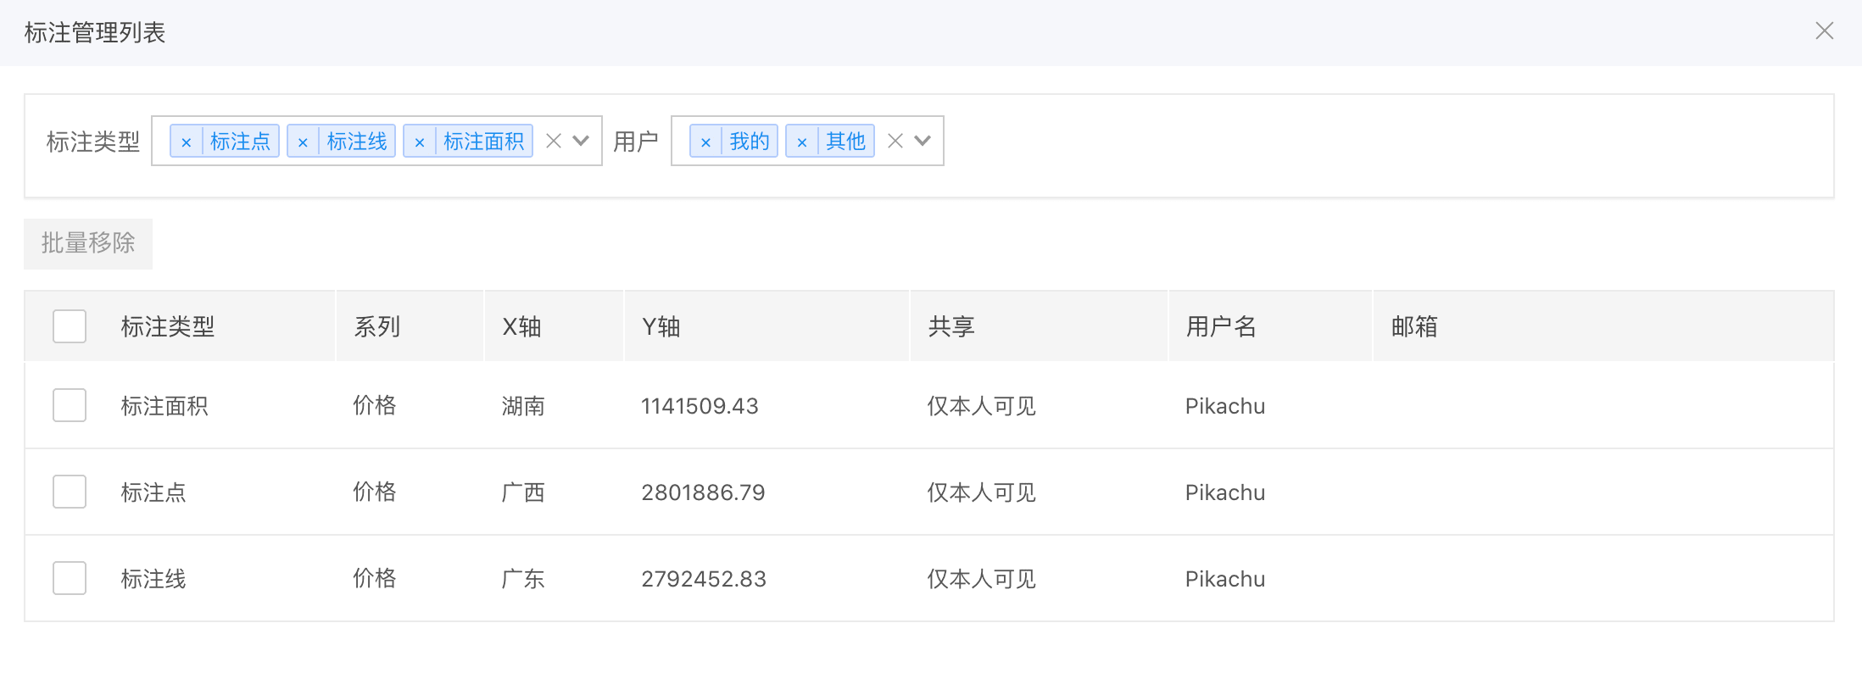1862x673 pixels.
Task: Remove the 标注面积 tag from filter
Action: coord(419,142)
